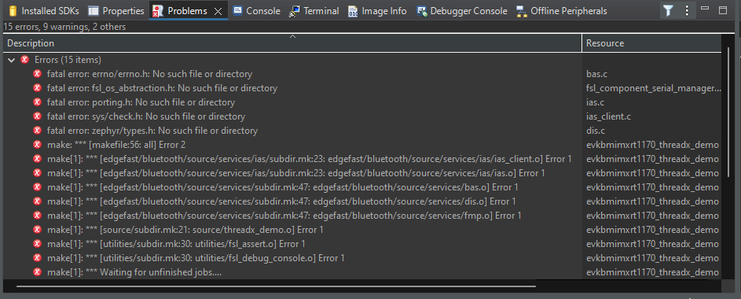
Task: Collapse the Errors (15 items) group
Action: coord(11,60)
